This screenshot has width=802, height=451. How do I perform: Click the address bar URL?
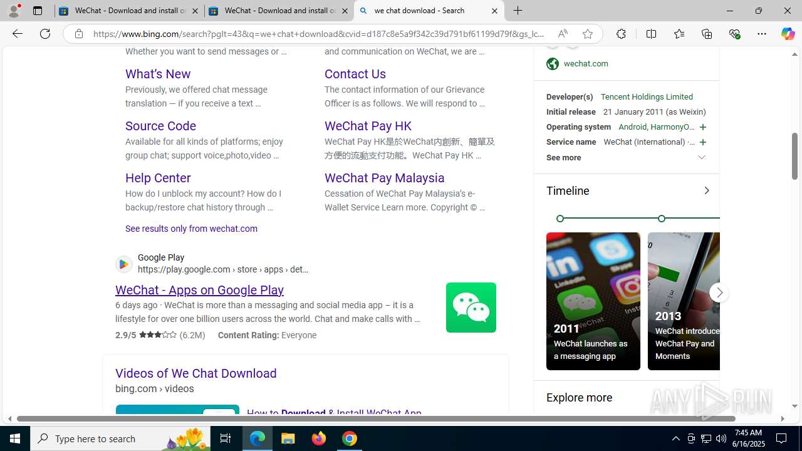[x=320, y=34]
